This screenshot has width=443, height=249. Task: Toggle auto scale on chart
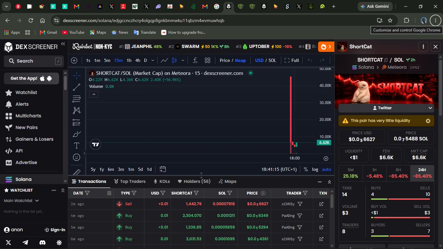[326, 169]
